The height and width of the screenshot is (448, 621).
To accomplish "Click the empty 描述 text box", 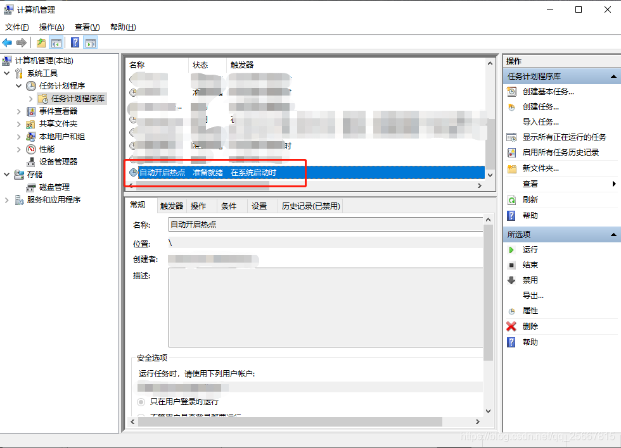I will pyautogui.click(x=326, y=308).
